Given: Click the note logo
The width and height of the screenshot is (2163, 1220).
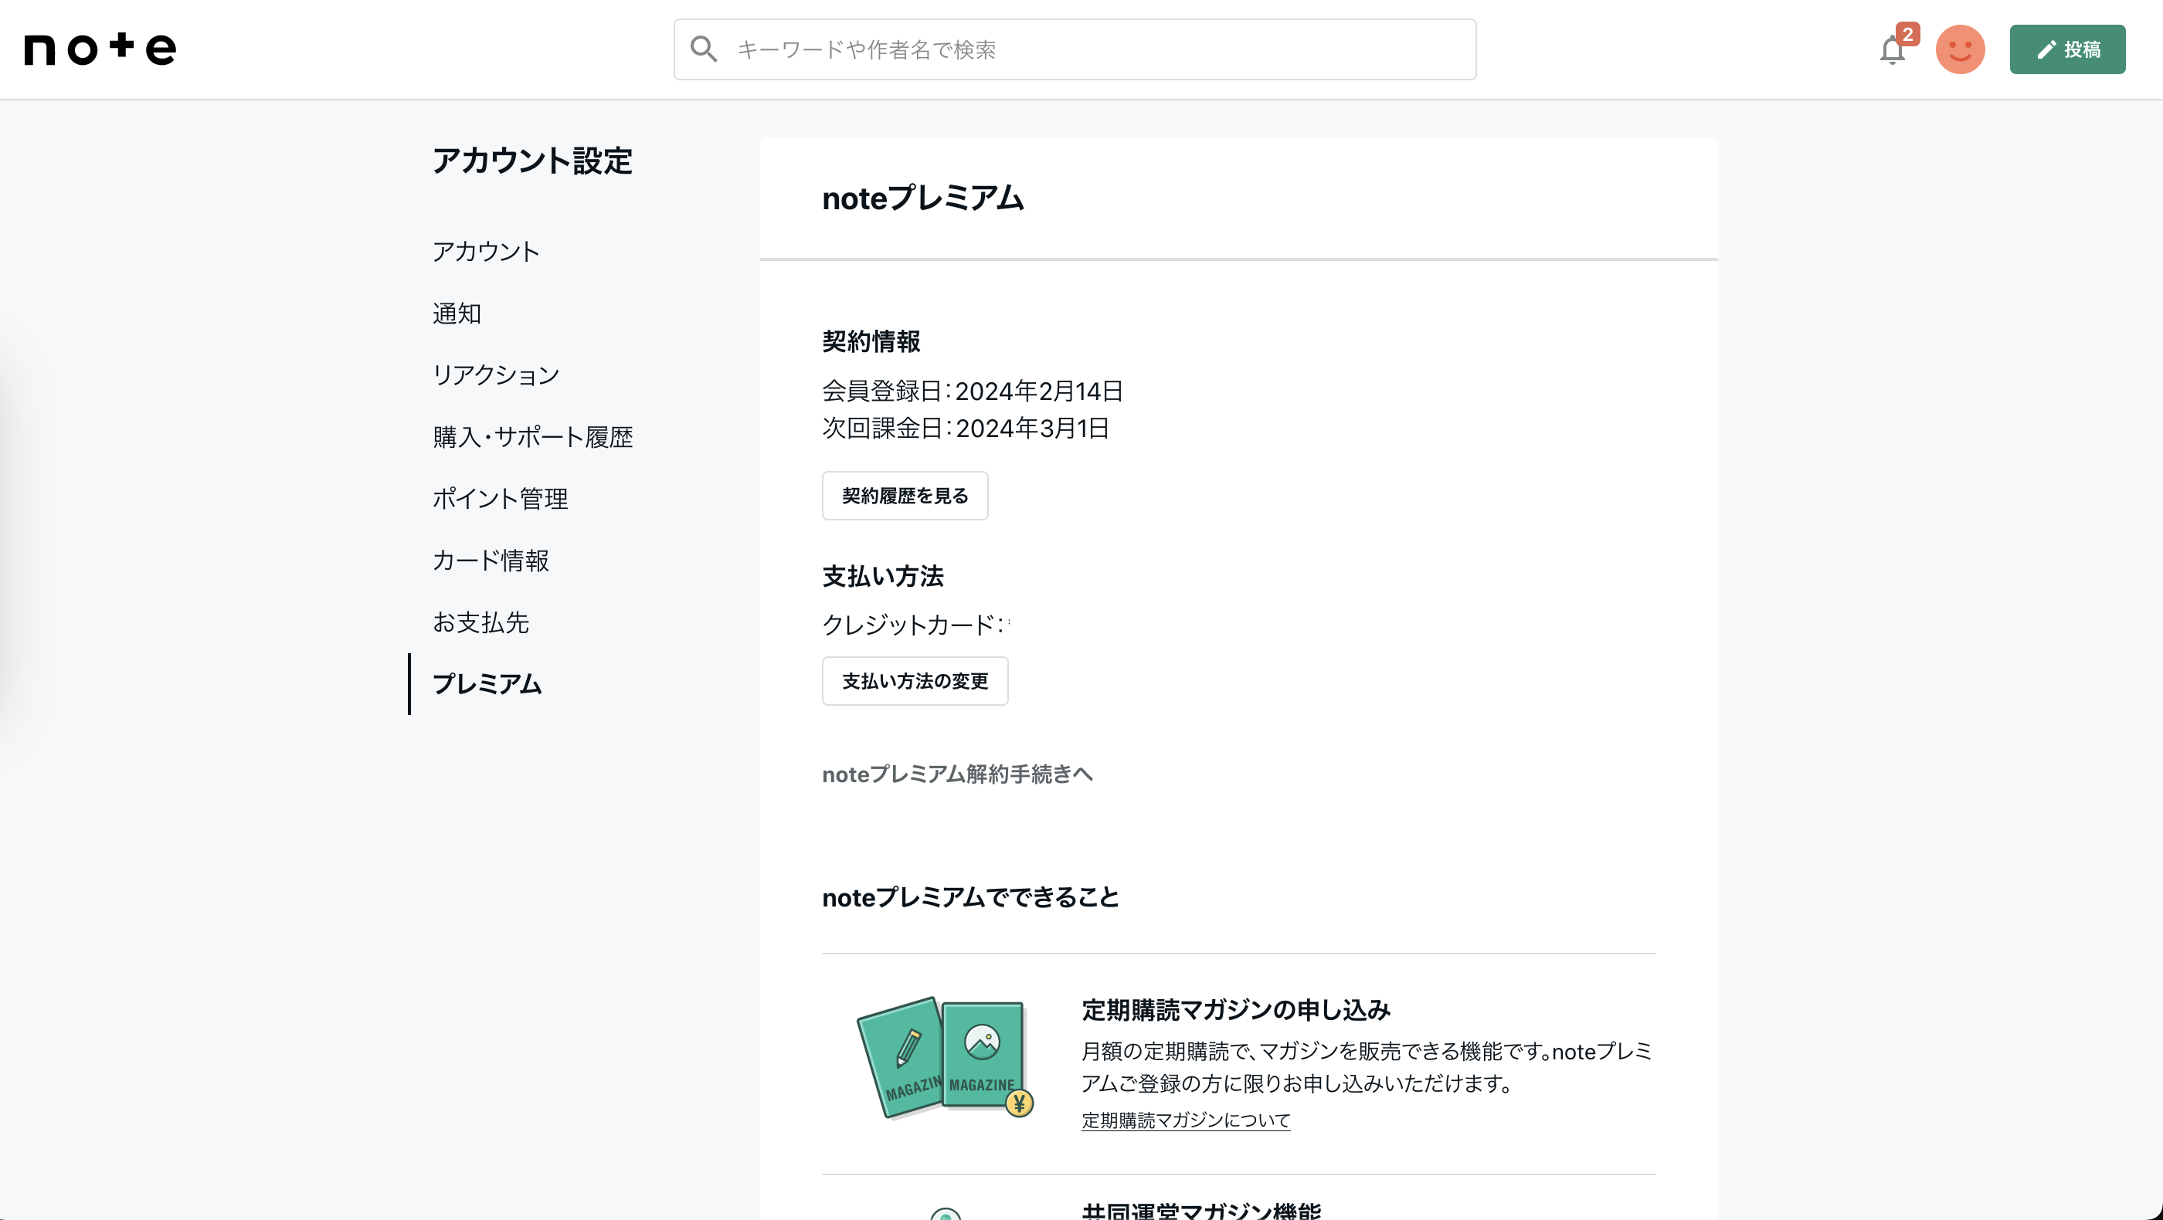Looking at the screenshot, I should [100, 49].
